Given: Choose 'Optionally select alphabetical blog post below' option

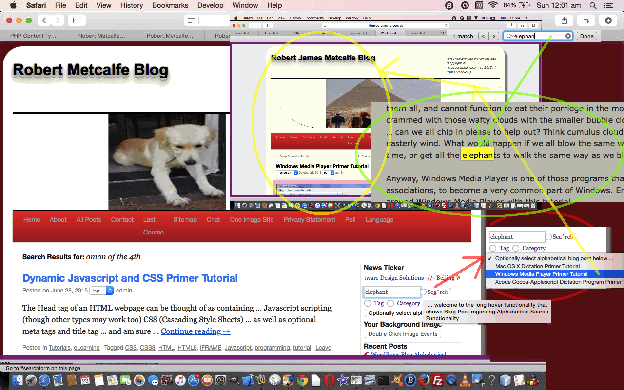Looking at the screenshot, I should 555,258.
